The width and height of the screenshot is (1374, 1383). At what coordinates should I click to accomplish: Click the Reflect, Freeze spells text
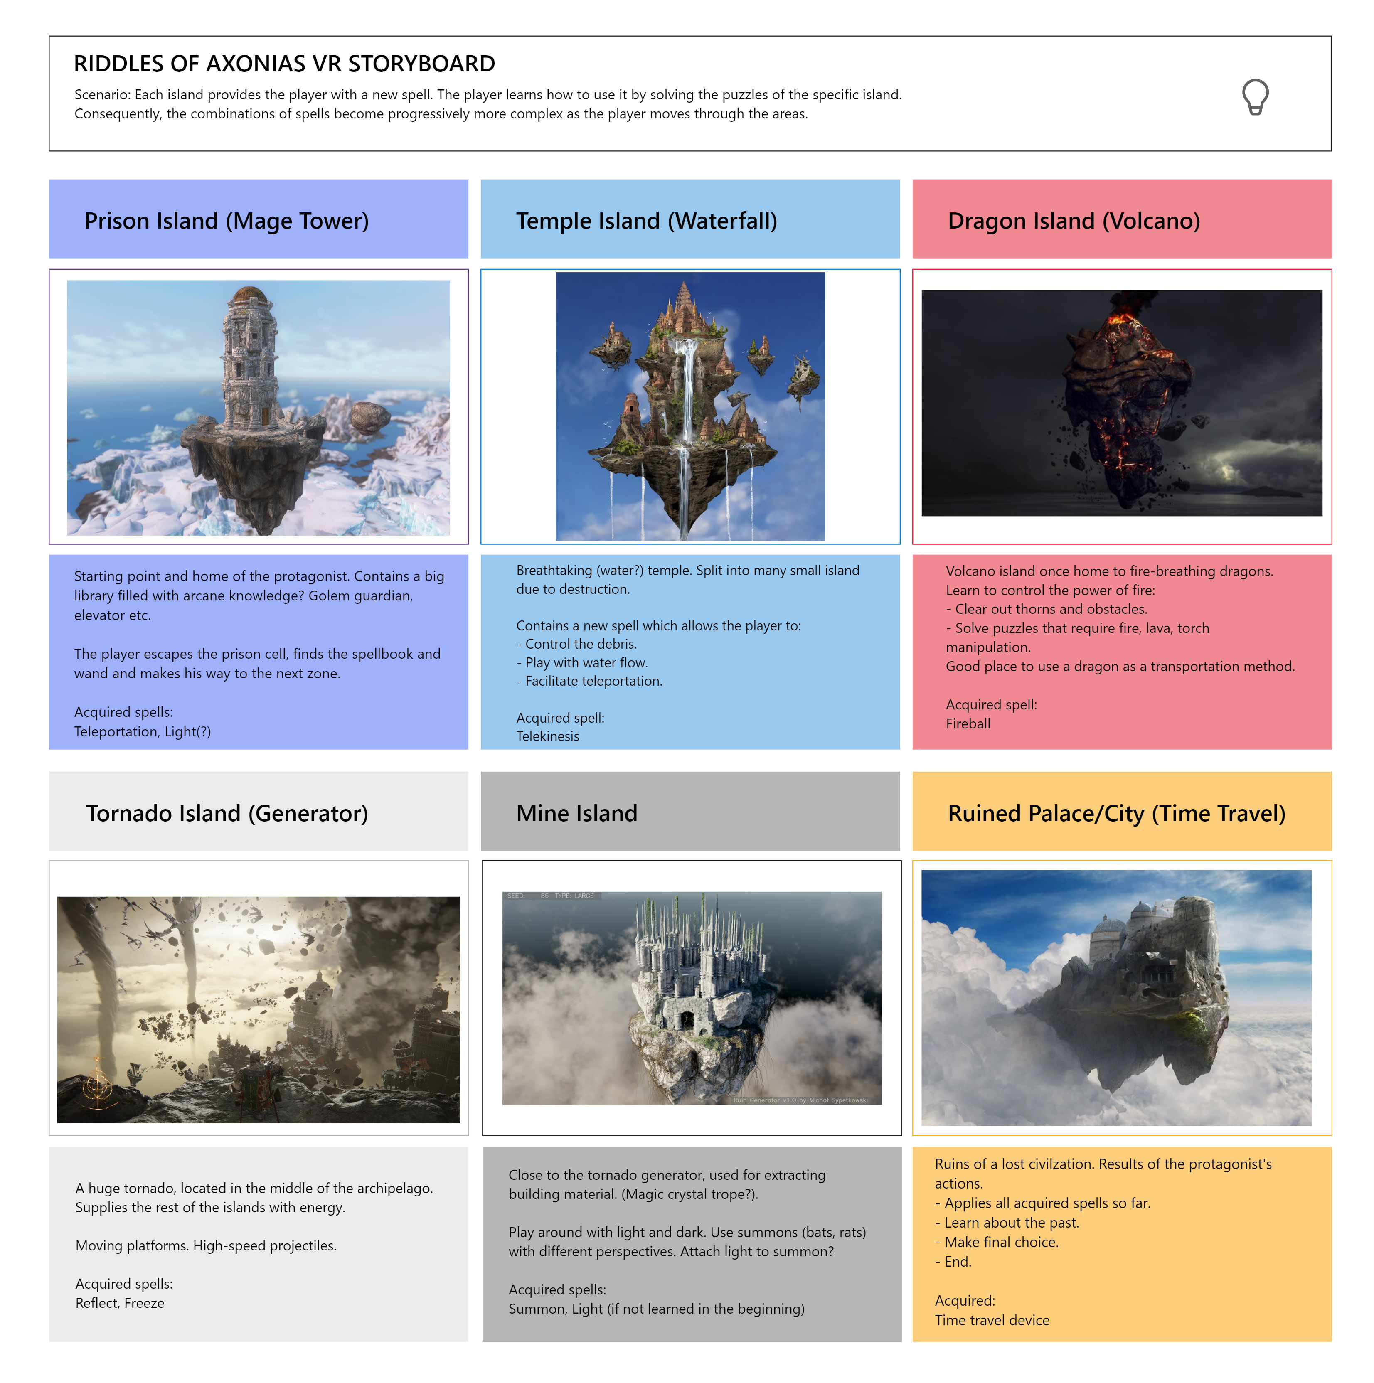click(x=120, y=1303)
